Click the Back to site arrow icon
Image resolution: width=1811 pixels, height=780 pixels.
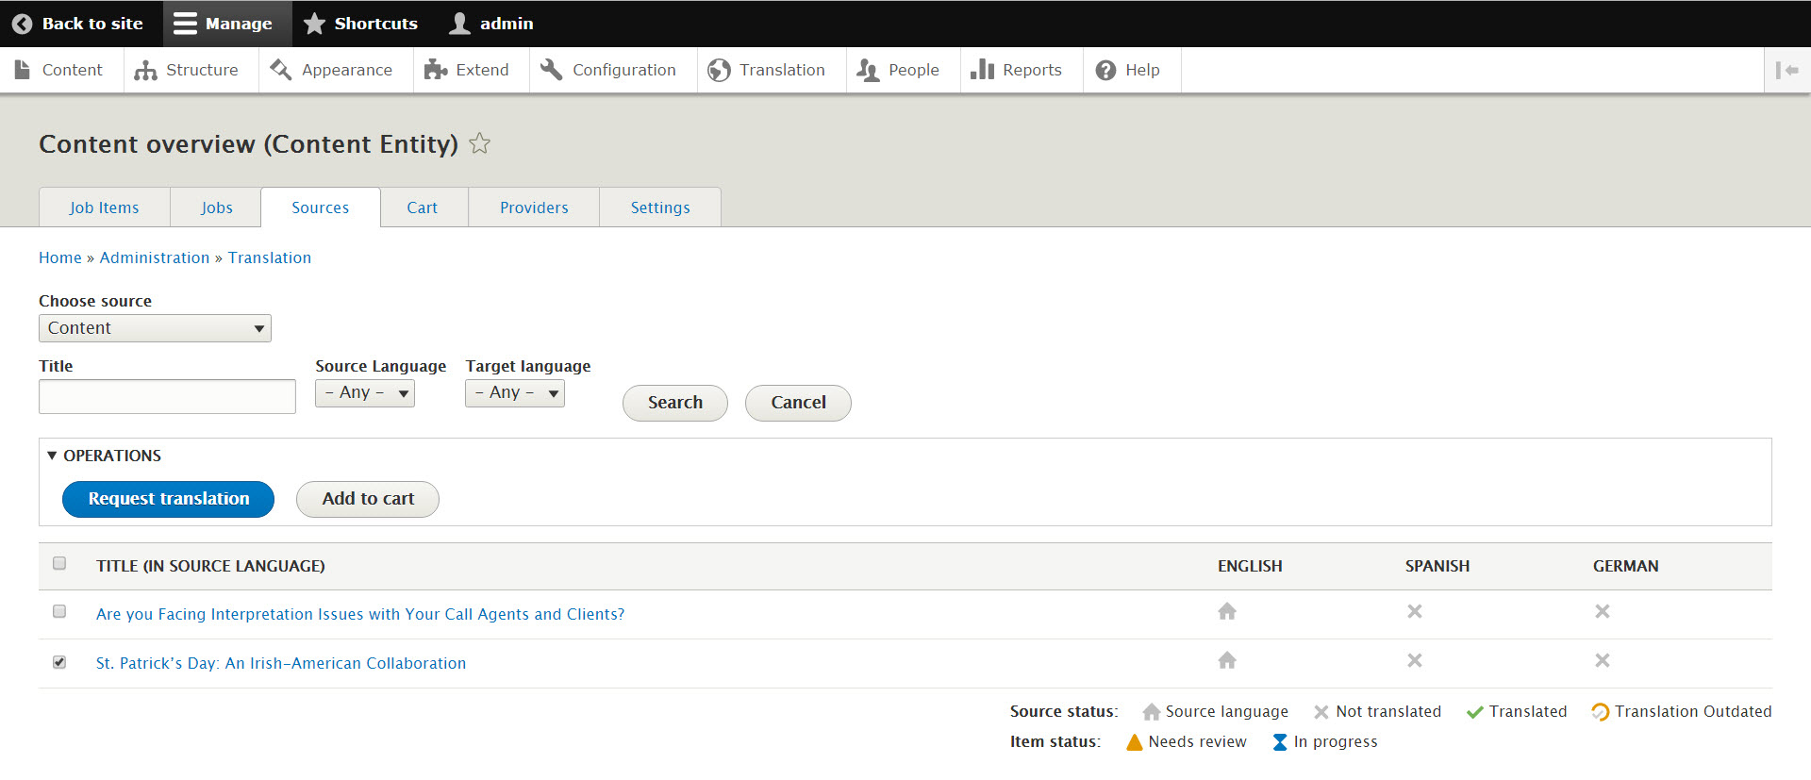click(x=22, y=24)
